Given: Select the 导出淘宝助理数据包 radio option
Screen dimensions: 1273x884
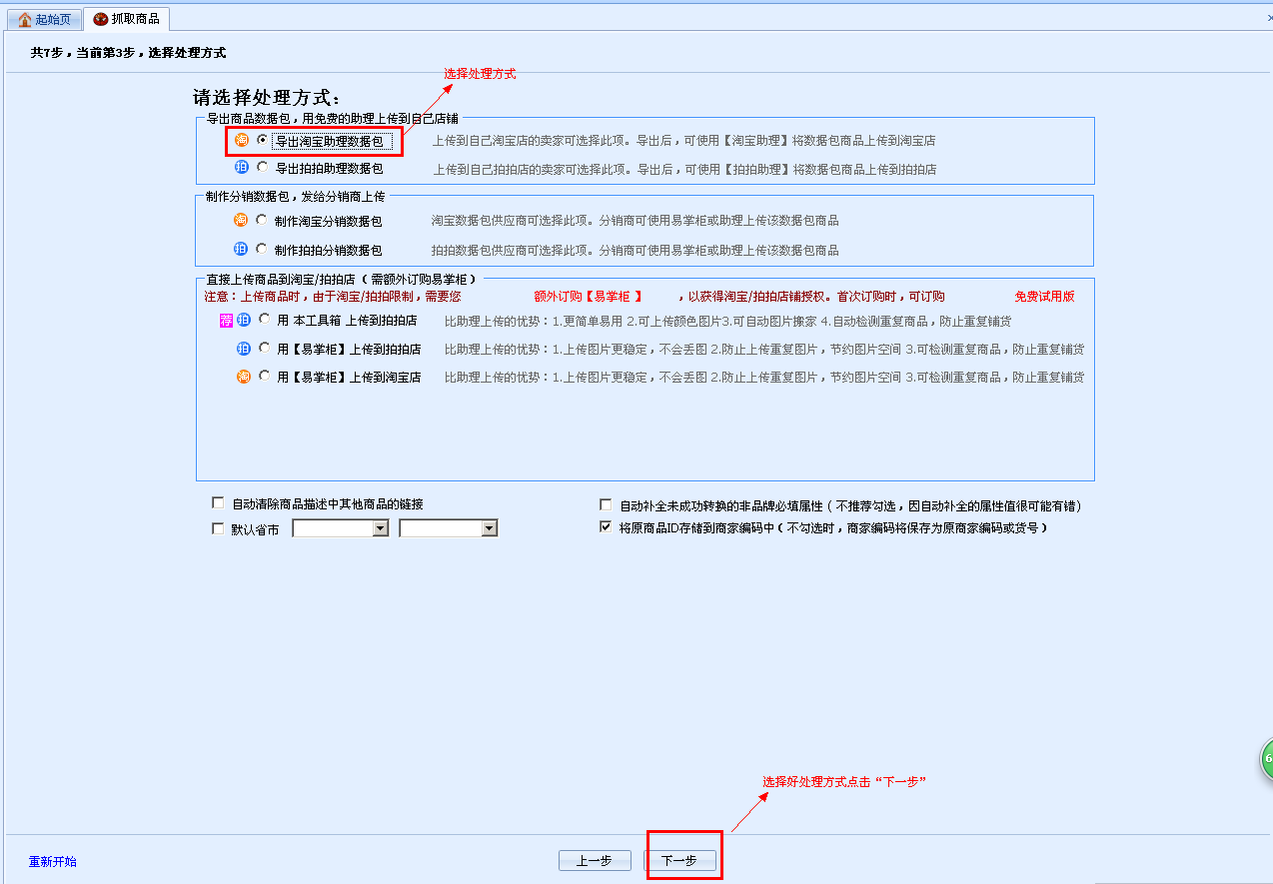Looking at the screenshot, I should [263, 141].
